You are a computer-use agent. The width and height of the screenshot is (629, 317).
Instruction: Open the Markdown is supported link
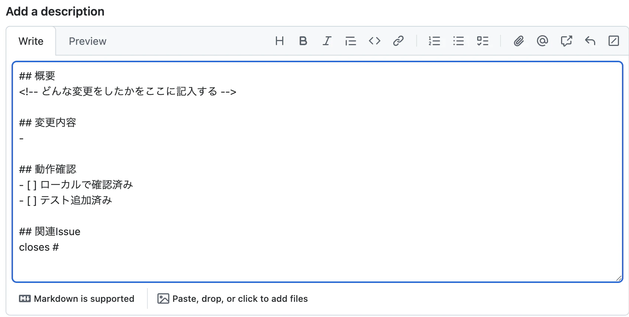click(x=77, y=298)
